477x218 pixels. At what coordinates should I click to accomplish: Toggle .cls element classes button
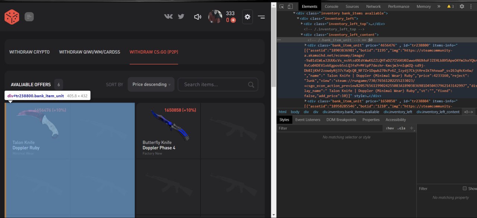pos(401,128)
